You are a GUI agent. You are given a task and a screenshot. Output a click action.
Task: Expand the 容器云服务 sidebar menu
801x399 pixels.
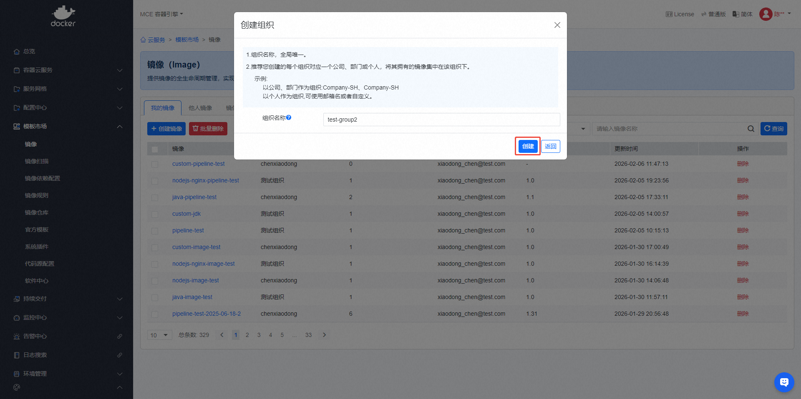click(x=67, y=70)
